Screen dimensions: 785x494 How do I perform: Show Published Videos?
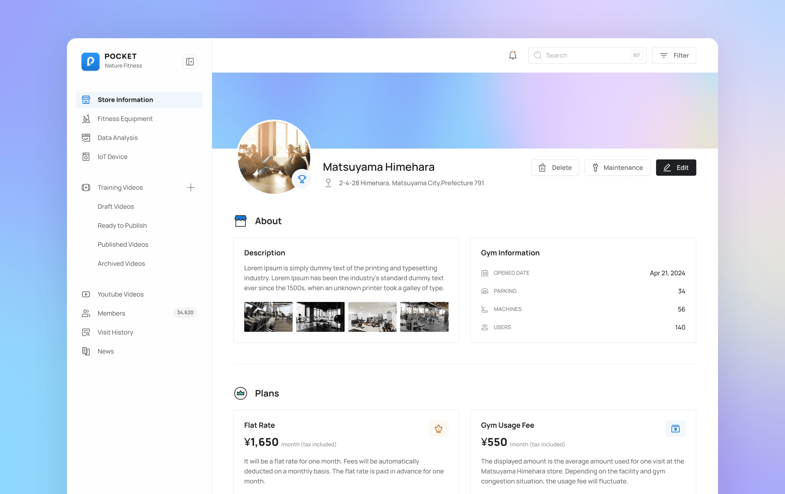123,244
